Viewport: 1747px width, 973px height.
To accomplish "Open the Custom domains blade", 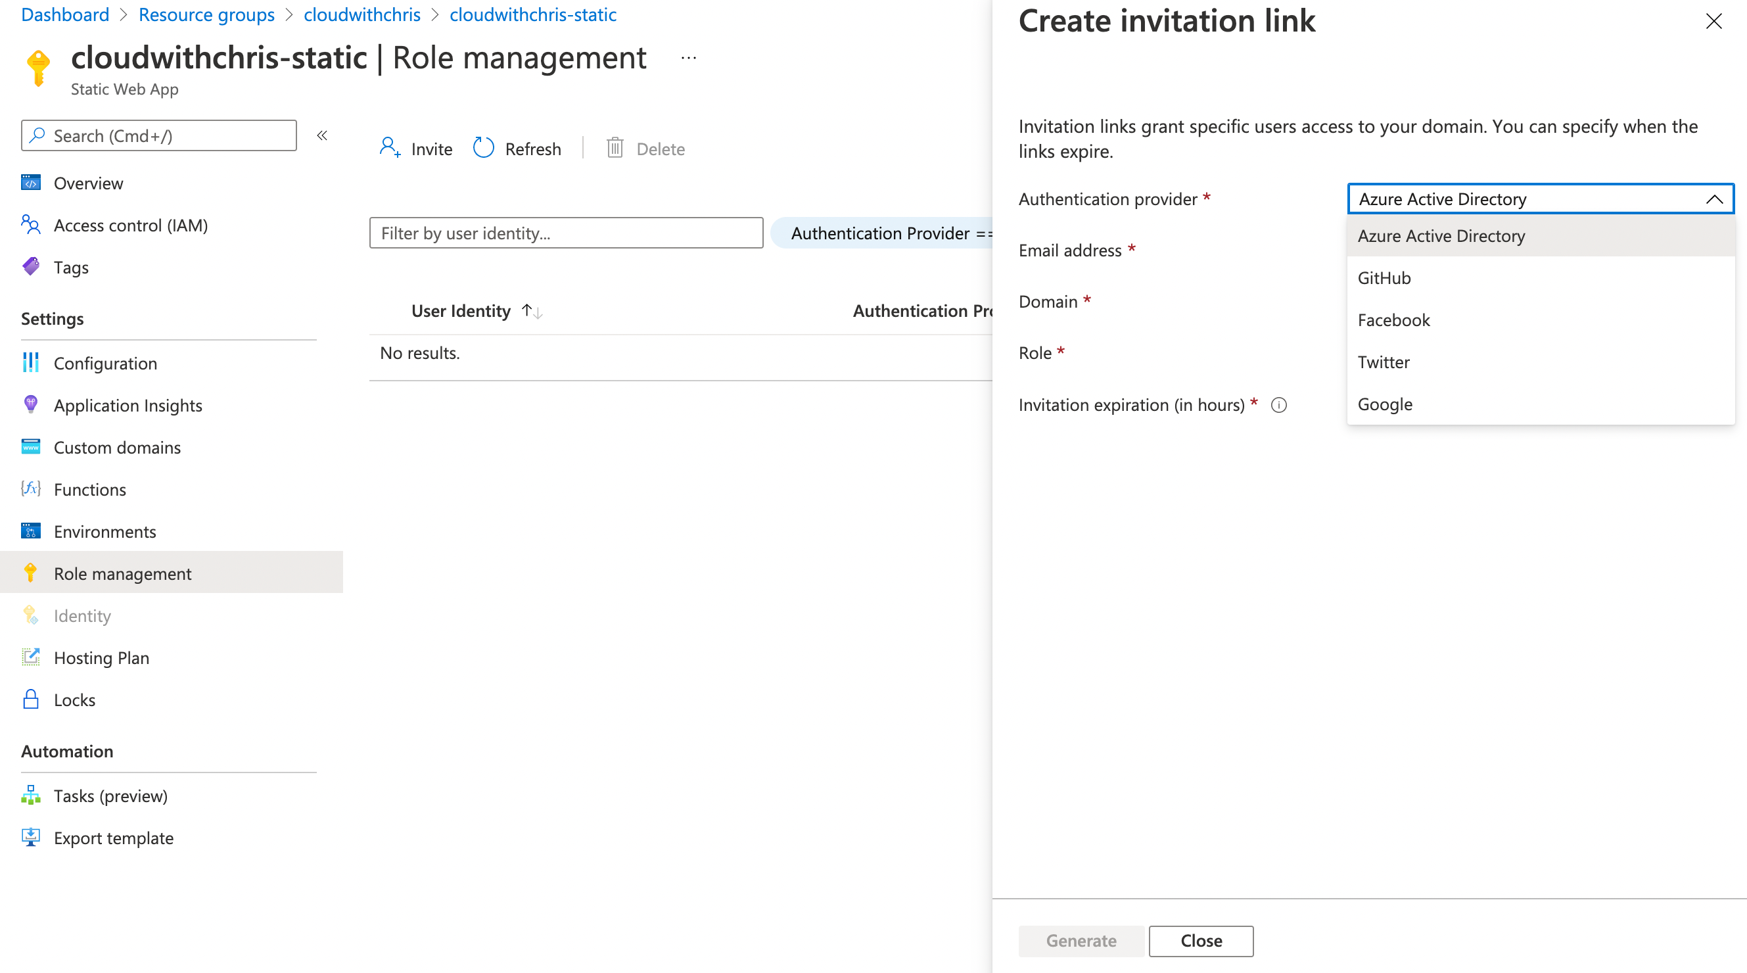I will click(116, 447).
